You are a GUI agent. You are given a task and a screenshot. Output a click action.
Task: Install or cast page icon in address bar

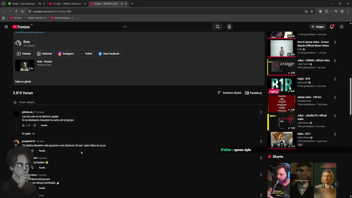pos(306,11)
